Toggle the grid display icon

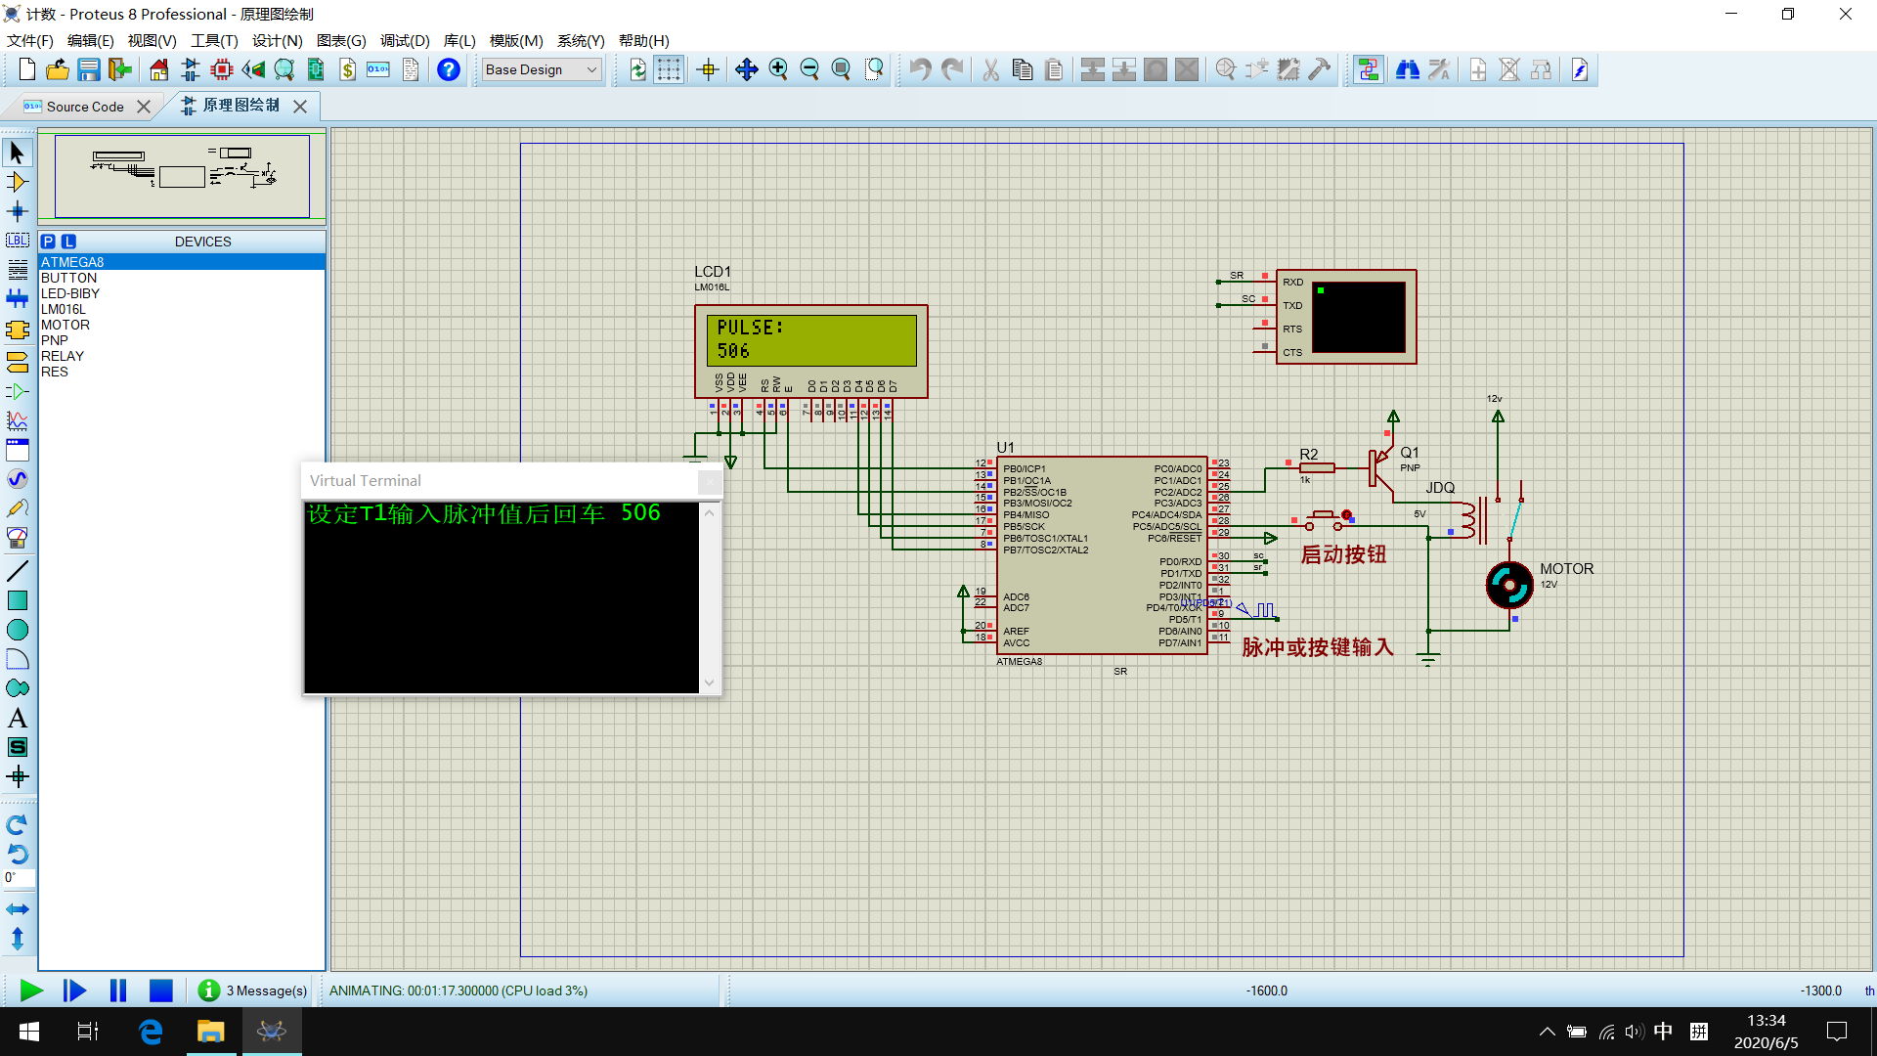669,69
